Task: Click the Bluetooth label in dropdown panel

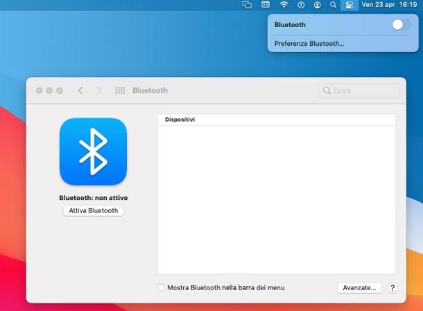Action: [x=290, y=25]
